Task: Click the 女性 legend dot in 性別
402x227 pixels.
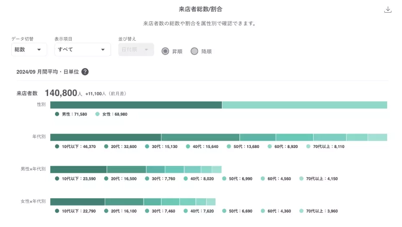Action: pos(97,114)
